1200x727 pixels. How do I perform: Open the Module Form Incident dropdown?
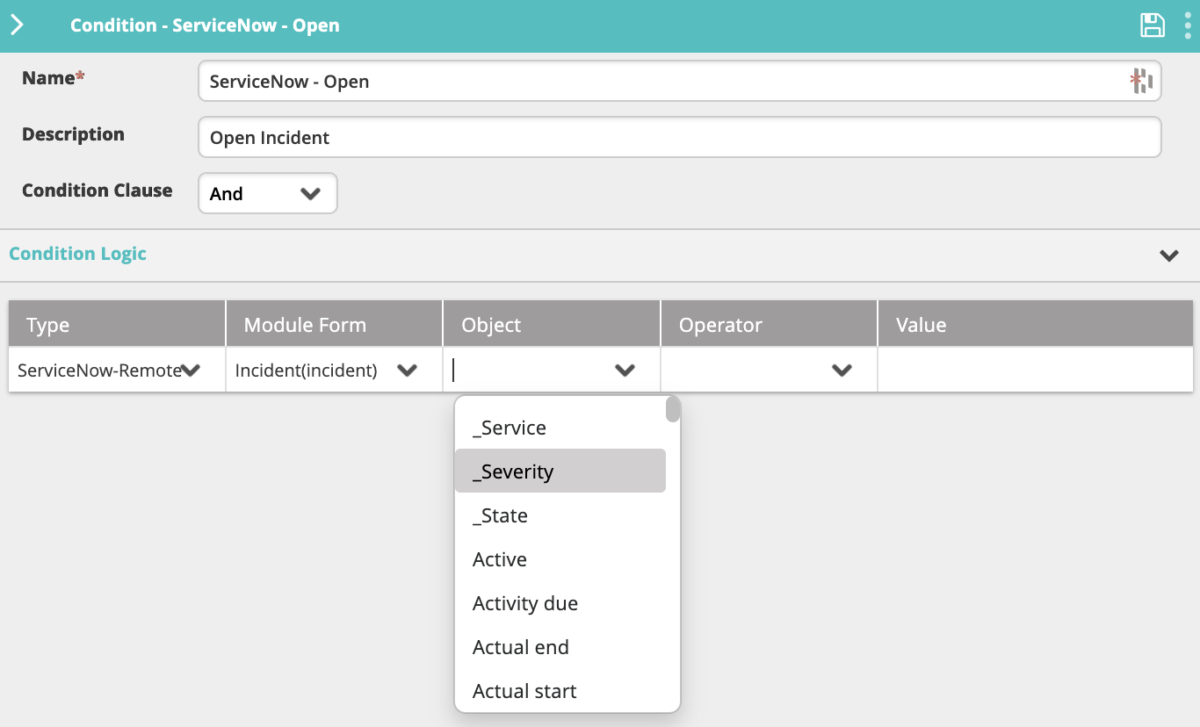tap(334, 371)
